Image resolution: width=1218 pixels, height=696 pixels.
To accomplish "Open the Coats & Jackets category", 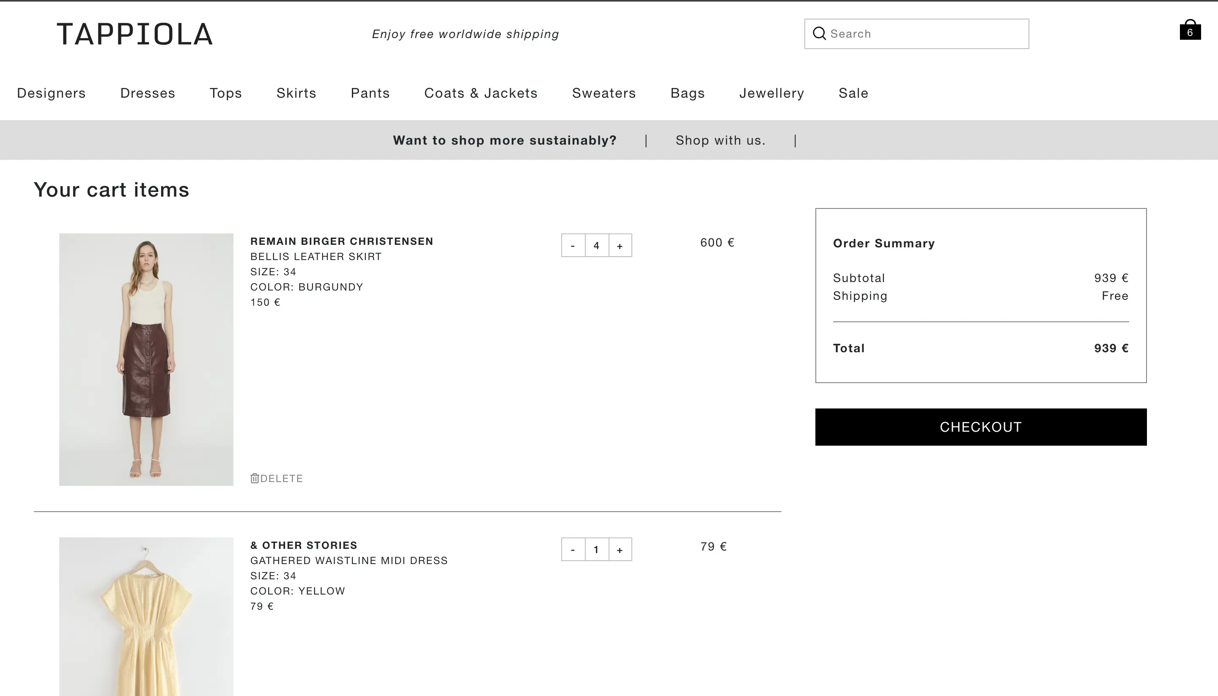I will [x=480, y=93].
